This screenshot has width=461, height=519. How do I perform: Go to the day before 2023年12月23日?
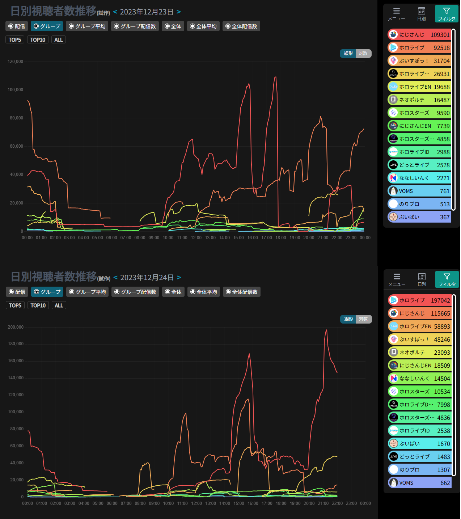coord(115,12)
